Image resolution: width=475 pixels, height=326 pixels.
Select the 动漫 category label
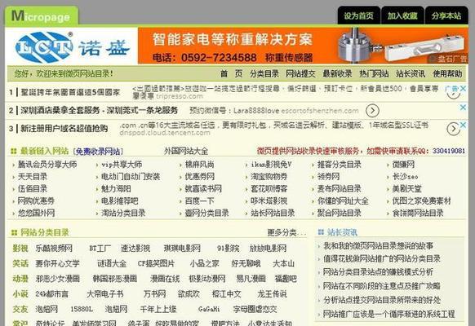click(20, 279)
